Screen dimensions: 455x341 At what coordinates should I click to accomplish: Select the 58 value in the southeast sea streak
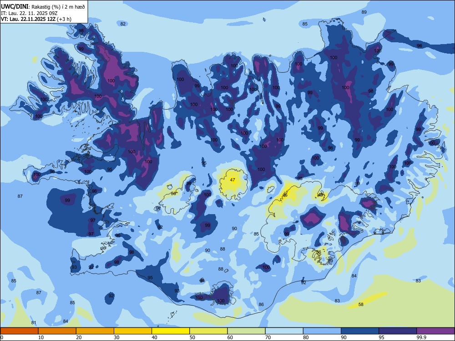click(x=361, y=304)
